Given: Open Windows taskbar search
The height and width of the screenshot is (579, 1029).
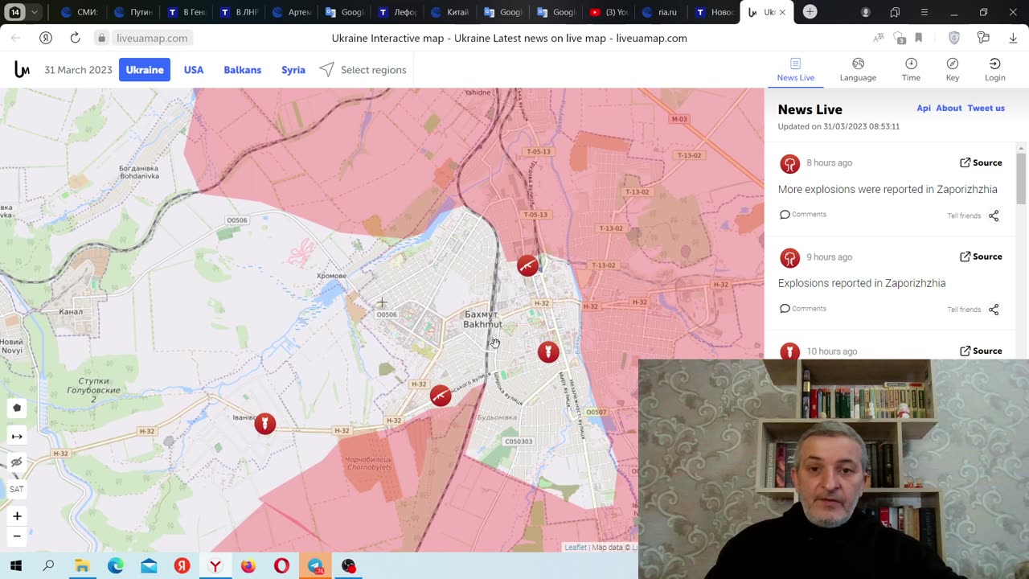Looking at the screenshot, I should pos(48,566).
